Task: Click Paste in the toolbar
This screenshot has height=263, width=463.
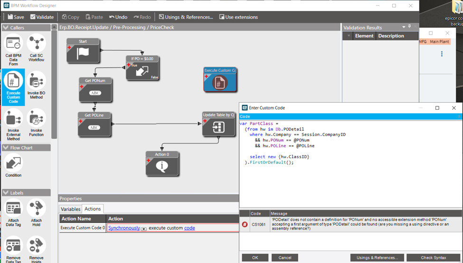Action: point(94,17)
